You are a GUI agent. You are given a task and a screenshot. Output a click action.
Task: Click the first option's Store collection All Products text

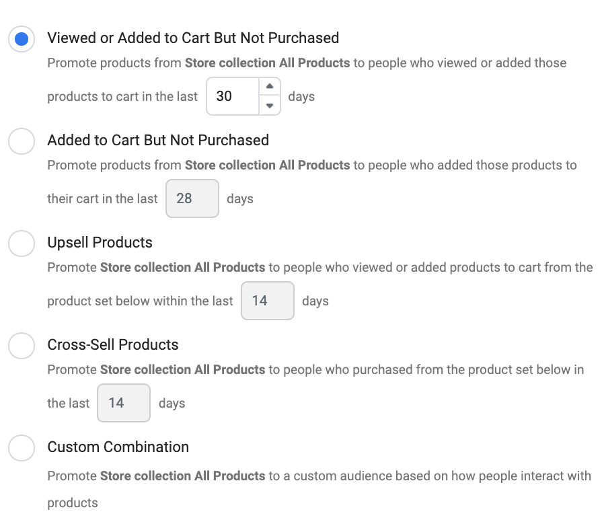coord(267,63)
